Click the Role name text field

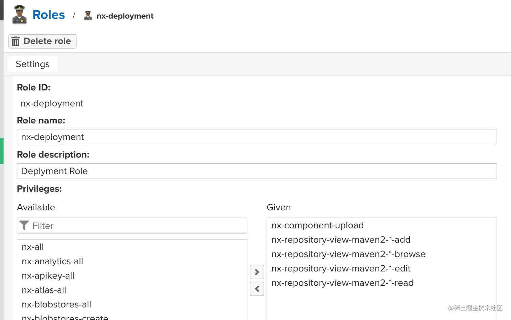[257, 137]
